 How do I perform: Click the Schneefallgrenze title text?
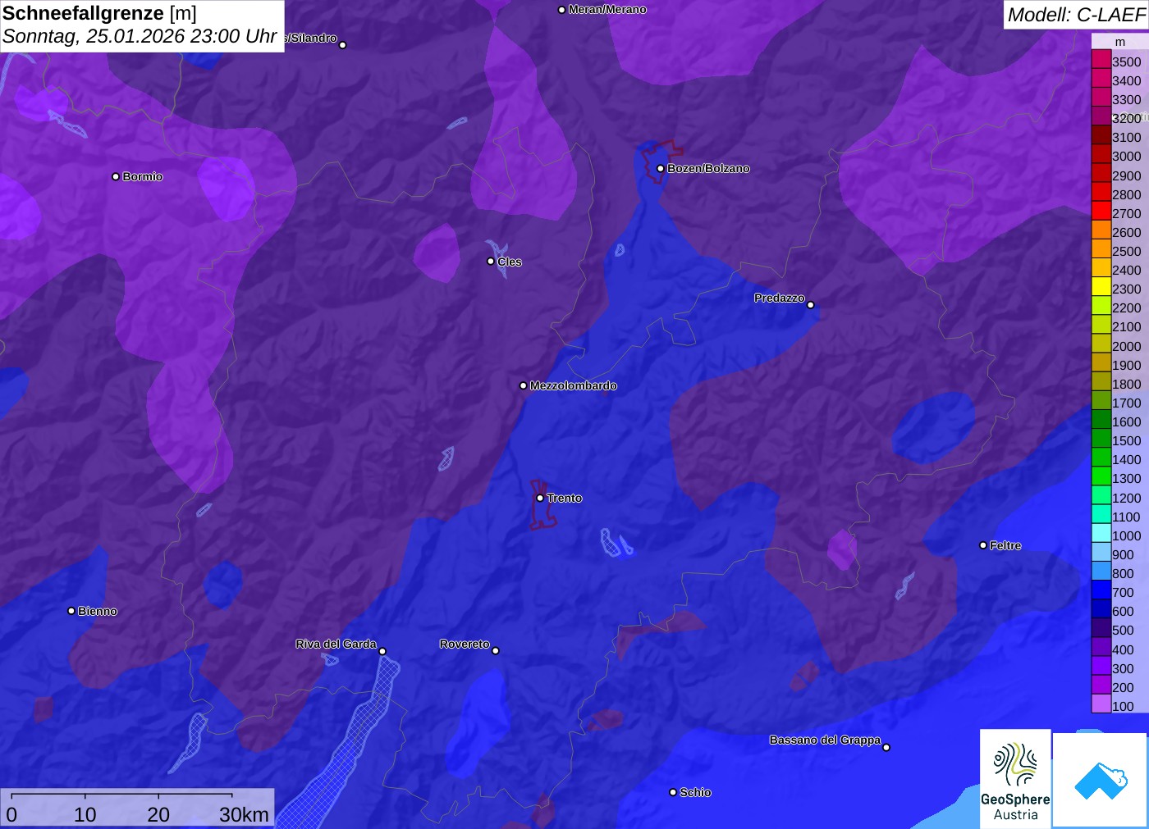click(x=83, y=13)
